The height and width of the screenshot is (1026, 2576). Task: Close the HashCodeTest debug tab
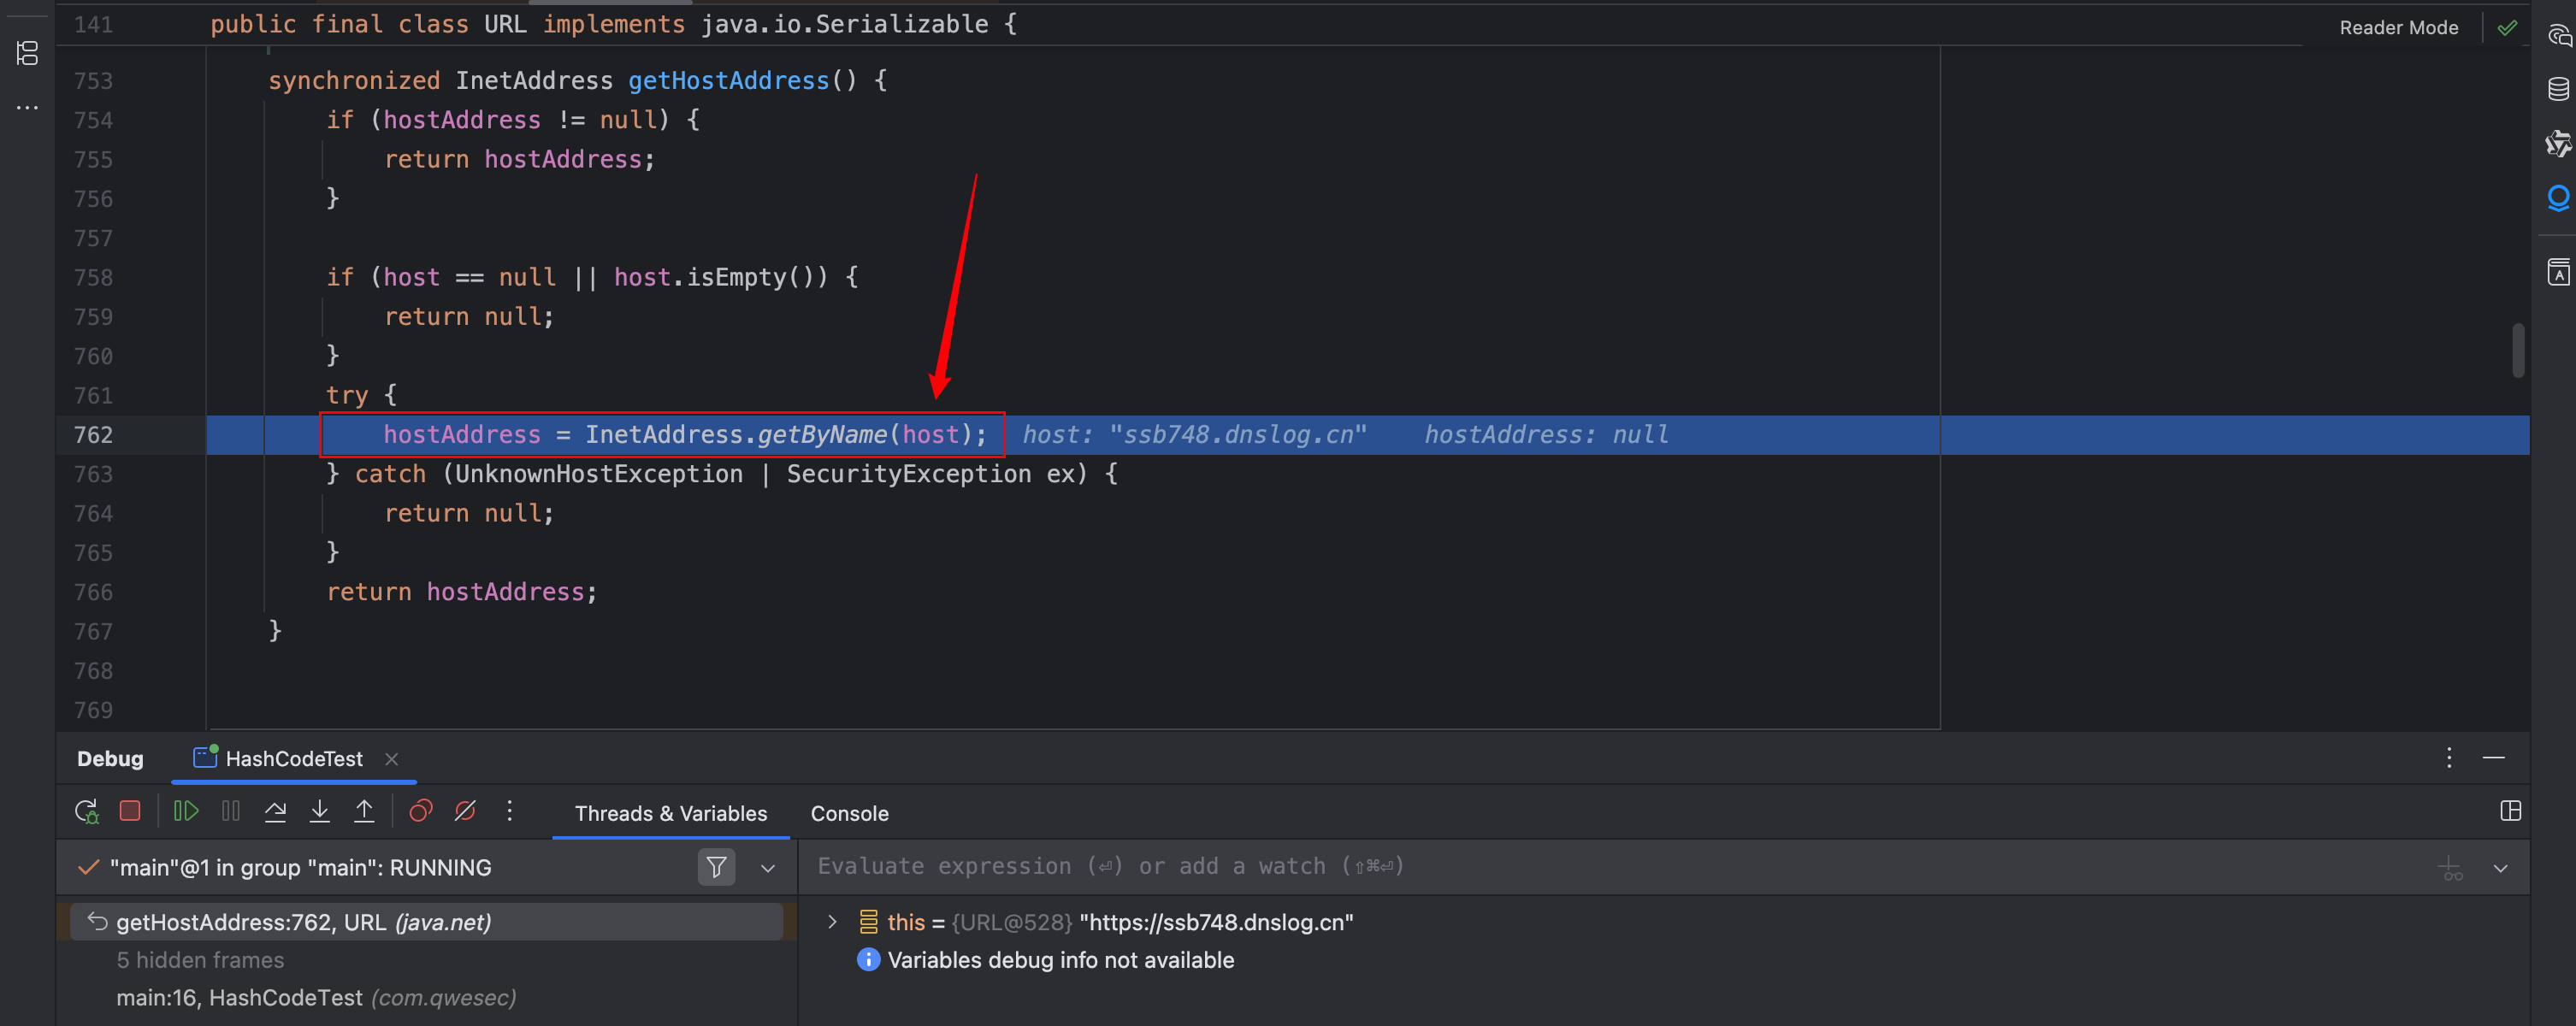(392, 759)
